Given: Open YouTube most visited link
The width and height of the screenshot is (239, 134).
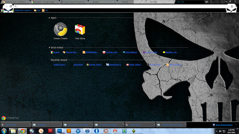Looking at the screenshot, I should pos(110,52).
